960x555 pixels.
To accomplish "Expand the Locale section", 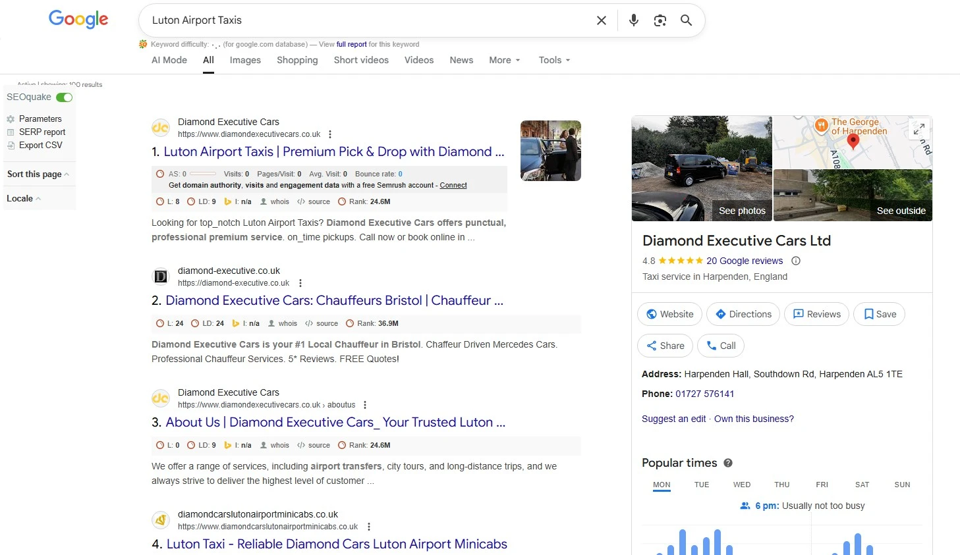I will click(x=24, y=199).
